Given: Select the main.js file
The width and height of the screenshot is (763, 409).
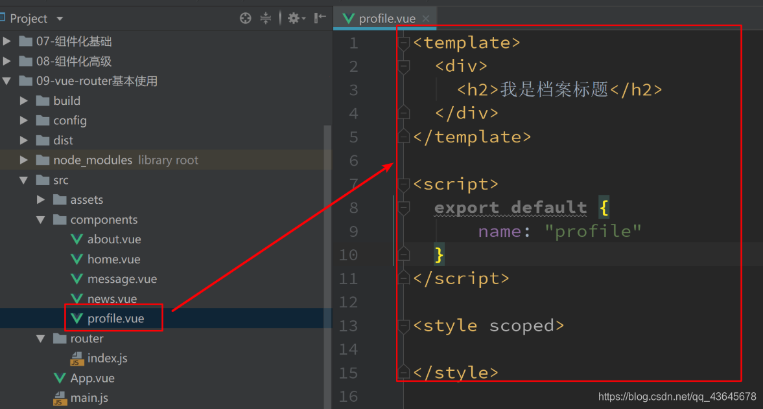Looking at the screenshot, I should (x=89, y=398).
